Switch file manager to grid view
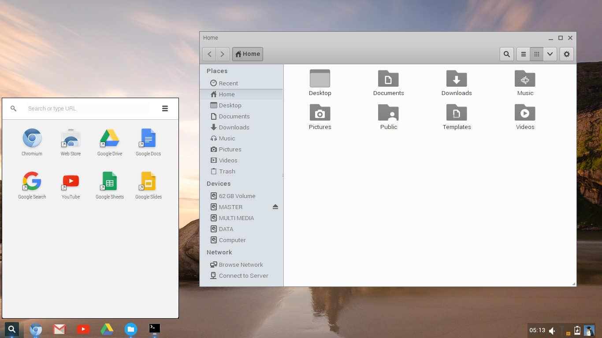This screenshot has width=602, height=338. click(x=537, y=54)
